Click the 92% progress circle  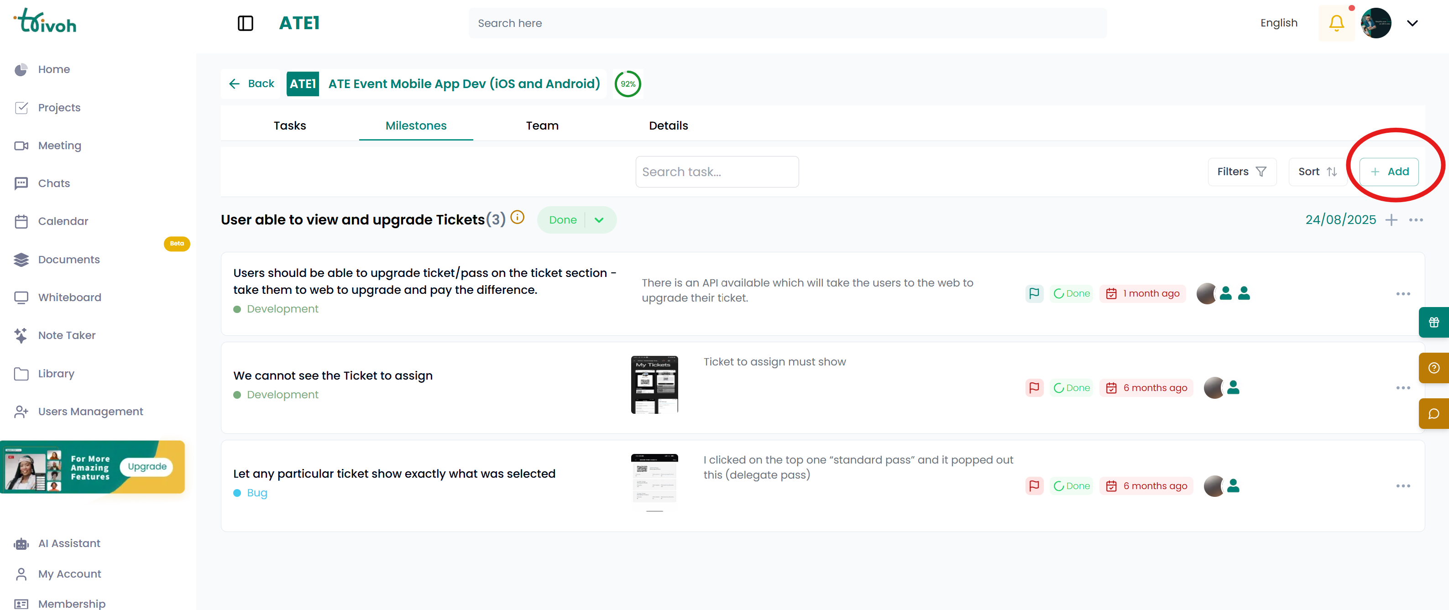coord(628,83)
